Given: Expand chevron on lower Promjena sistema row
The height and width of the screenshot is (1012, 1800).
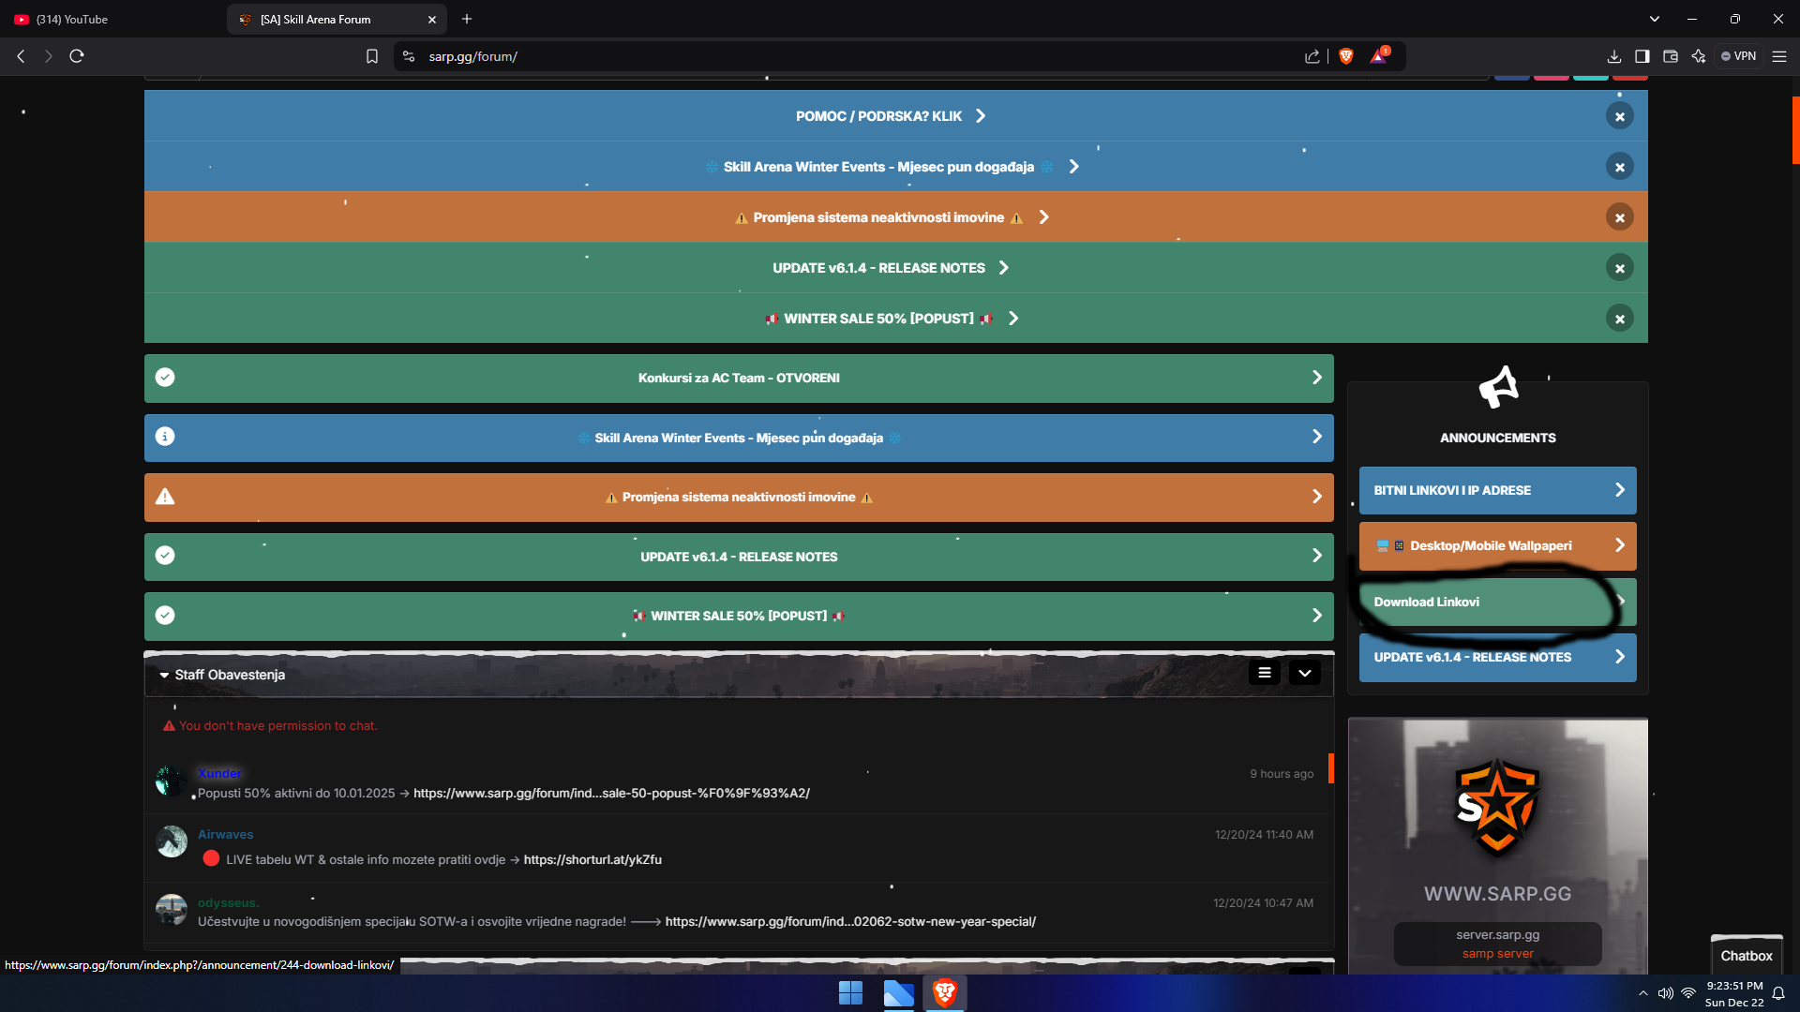Looking at the screenshot, I should (1317, 497).
